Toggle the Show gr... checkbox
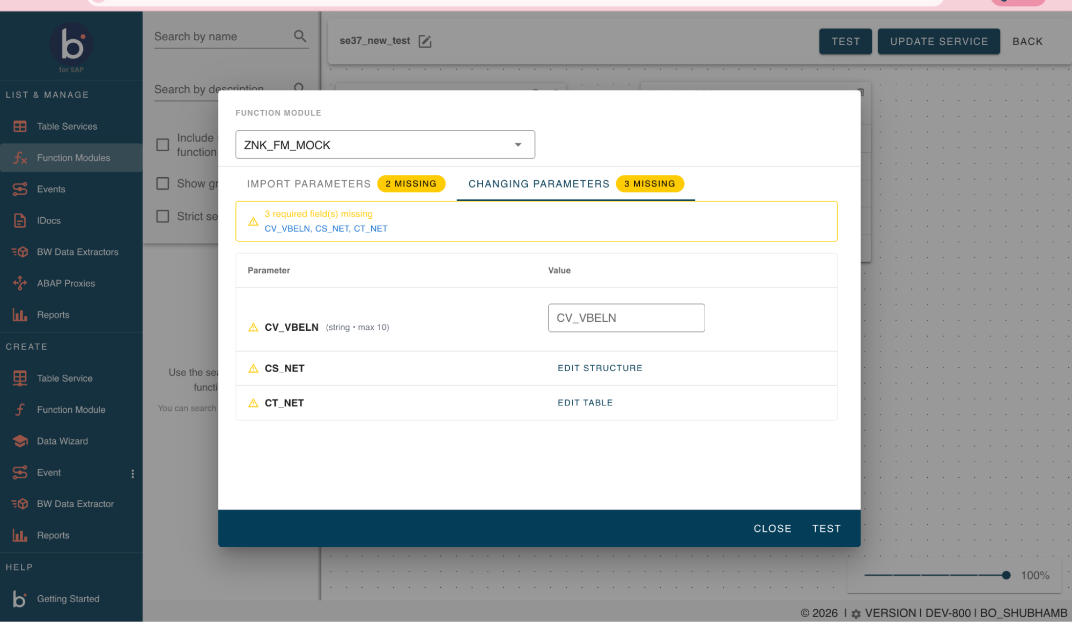 pos(162,183)
